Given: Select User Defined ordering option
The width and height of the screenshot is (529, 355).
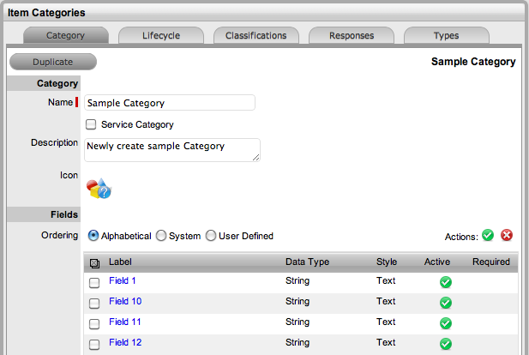Looking at the screenshot, I should pos(211,236).
